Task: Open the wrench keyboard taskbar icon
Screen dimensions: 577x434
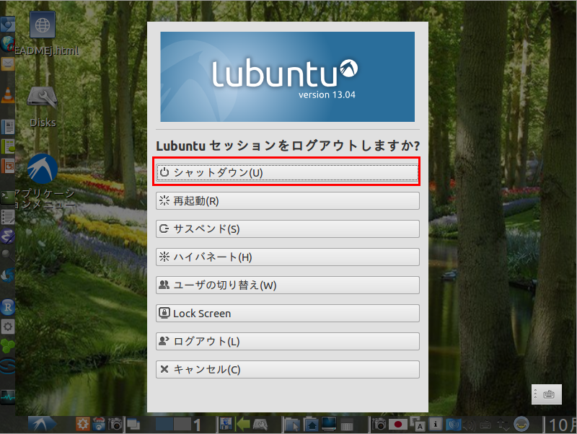Action: [x=260, y=425]
